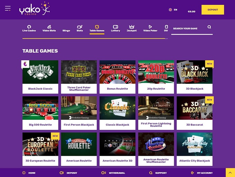Focus the Search Your Game field
Image resolution: width=235 pixels, height=177 pixels.
tap(189, 28)
